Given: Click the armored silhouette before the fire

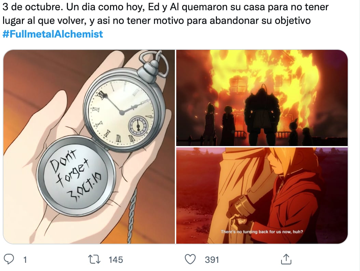Looking at the screenshot, I should click(262, 115).
